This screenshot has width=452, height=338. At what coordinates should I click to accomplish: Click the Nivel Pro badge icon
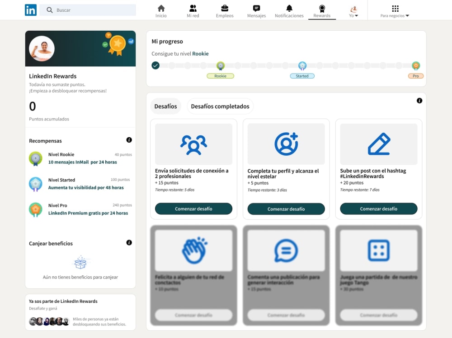tap(36, 209)
